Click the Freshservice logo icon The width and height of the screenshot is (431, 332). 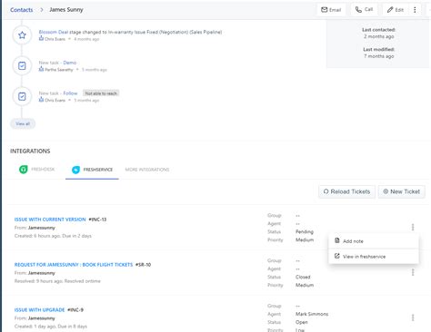(75, 170)
